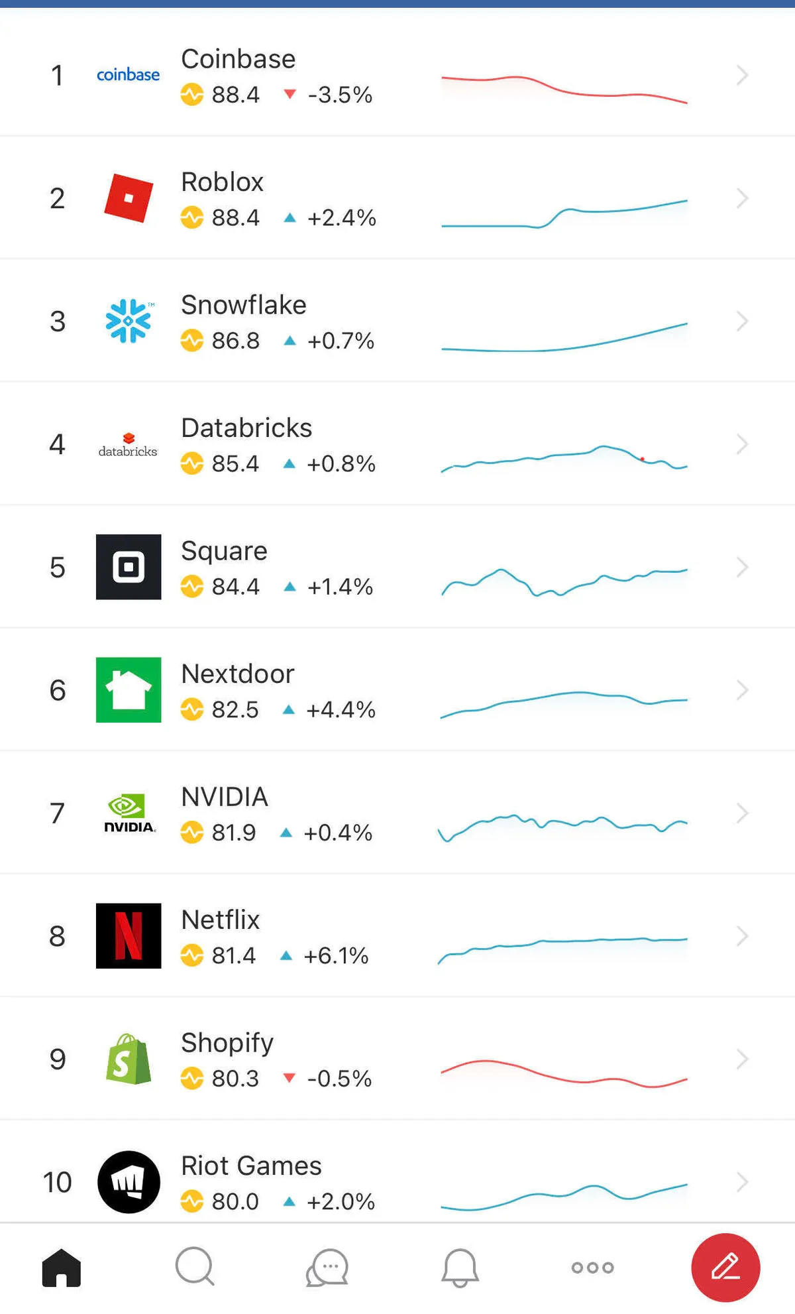Tap the Shopify bag logo
Viewport: 795px width, 1314px height.
click(129, 1059)
